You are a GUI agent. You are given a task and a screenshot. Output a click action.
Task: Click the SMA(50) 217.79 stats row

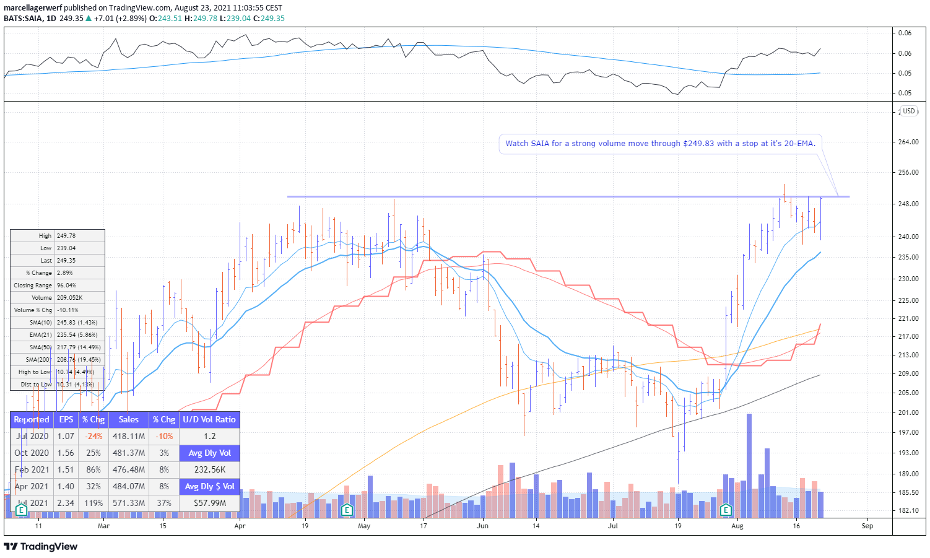58,347
